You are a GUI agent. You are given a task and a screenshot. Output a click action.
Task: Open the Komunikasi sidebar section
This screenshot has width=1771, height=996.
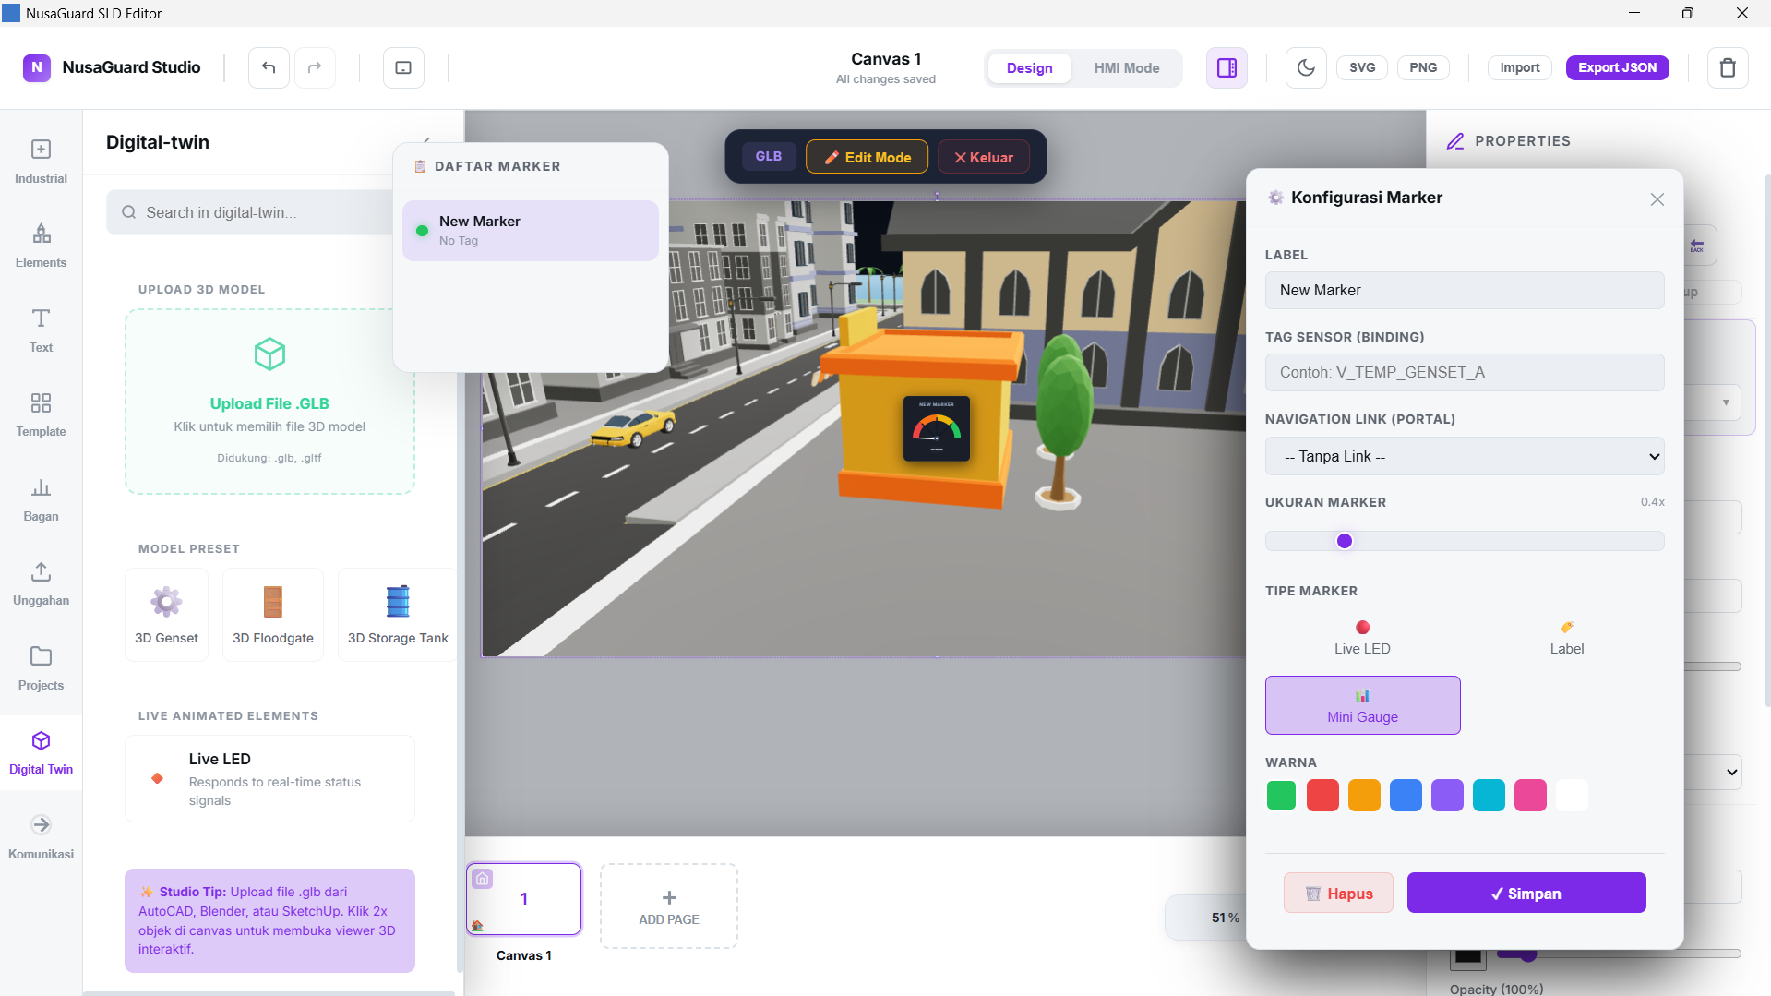click(41, 836)
